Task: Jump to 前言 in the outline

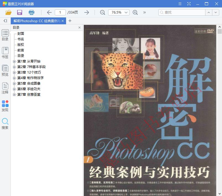Action: [21, 50]
